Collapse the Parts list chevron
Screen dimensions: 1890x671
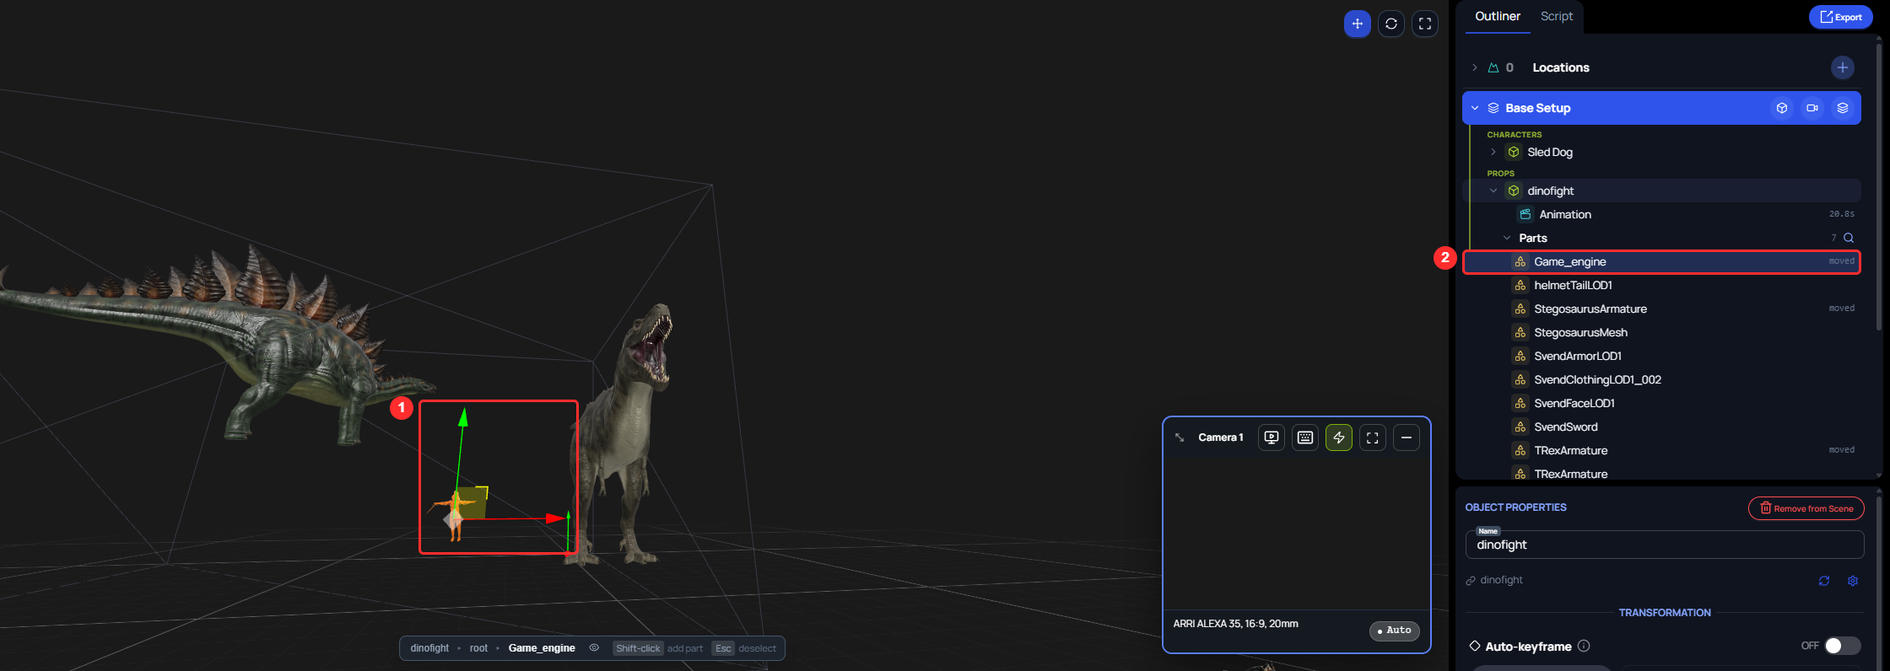1507,238
